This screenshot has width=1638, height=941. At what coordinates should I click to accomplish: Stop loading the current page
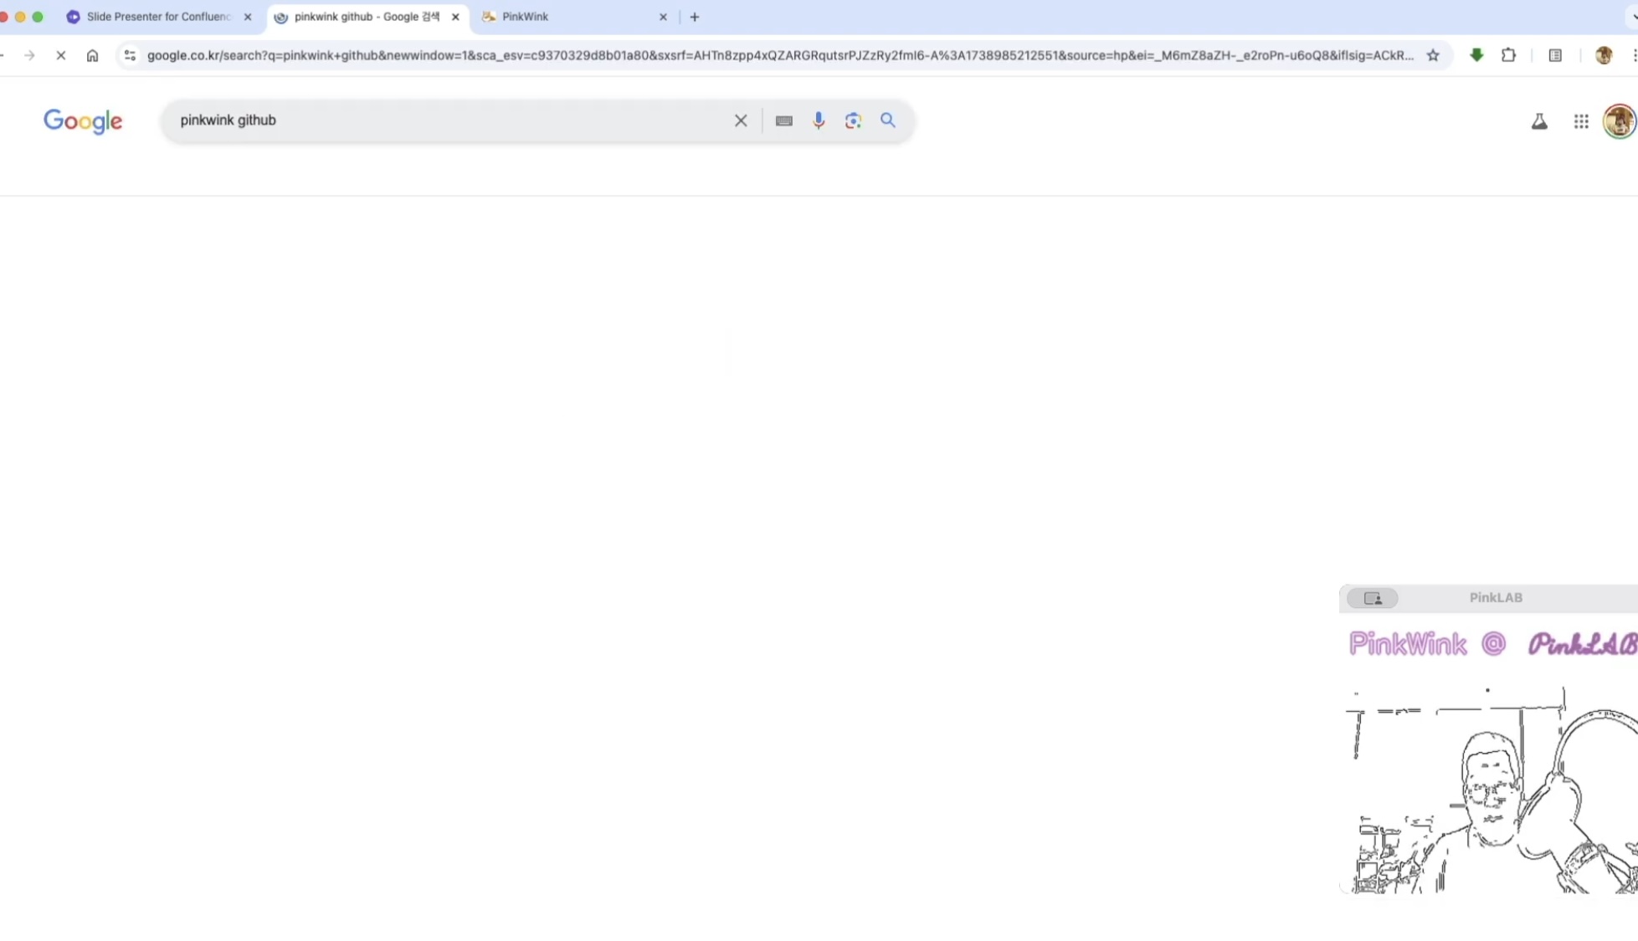click(x=60, y=55)
